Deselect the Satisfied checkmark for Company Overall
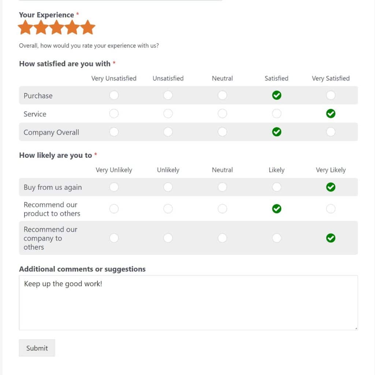Screen dimensions: 375x375 276,132
